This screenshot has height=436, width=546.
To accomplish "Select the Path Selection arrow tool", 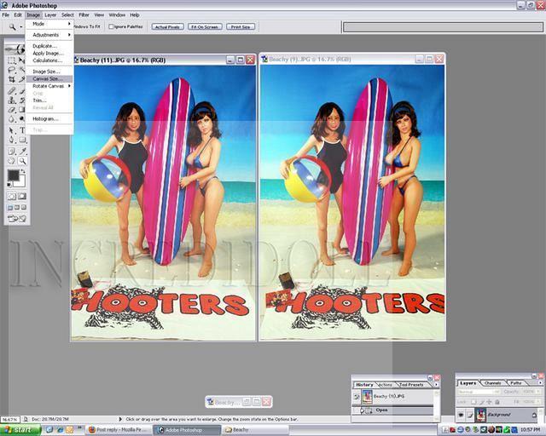I will coord(11,131).
